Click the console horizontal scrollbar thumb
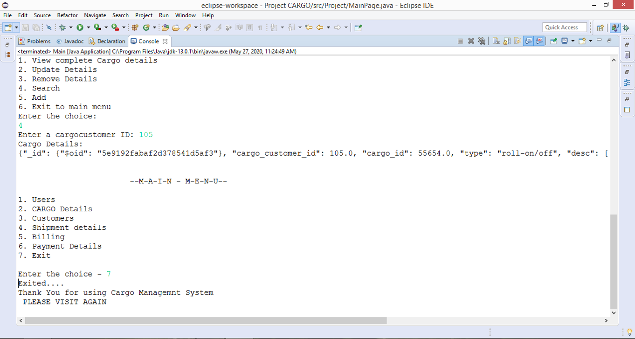 coord(206,321)
